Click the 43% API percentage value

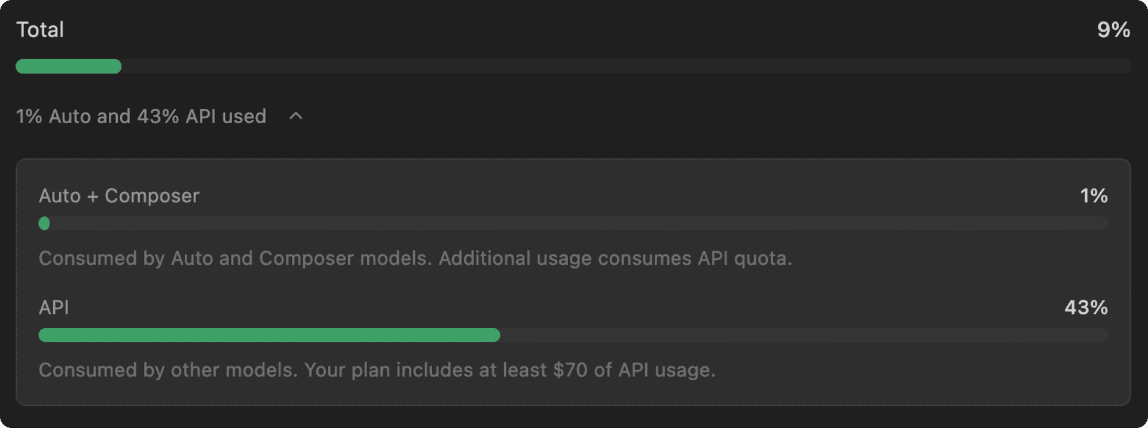(1085, 307)
